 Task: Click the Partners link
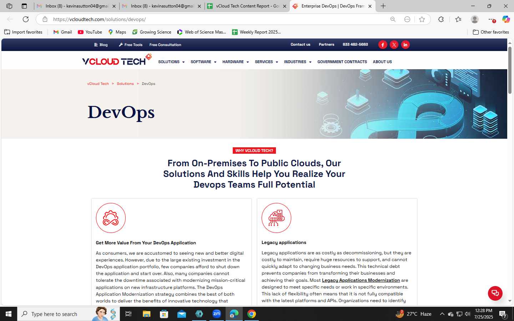(327, 45)
